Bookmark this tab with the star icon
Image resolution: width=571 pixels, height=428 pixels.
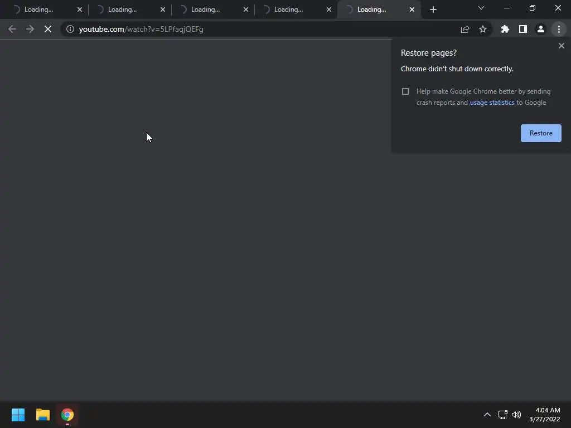pos(483,29)
